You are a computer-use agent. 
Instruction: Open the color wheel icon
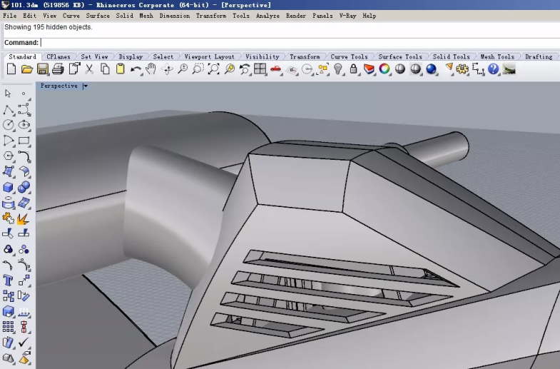pos(385,69)
